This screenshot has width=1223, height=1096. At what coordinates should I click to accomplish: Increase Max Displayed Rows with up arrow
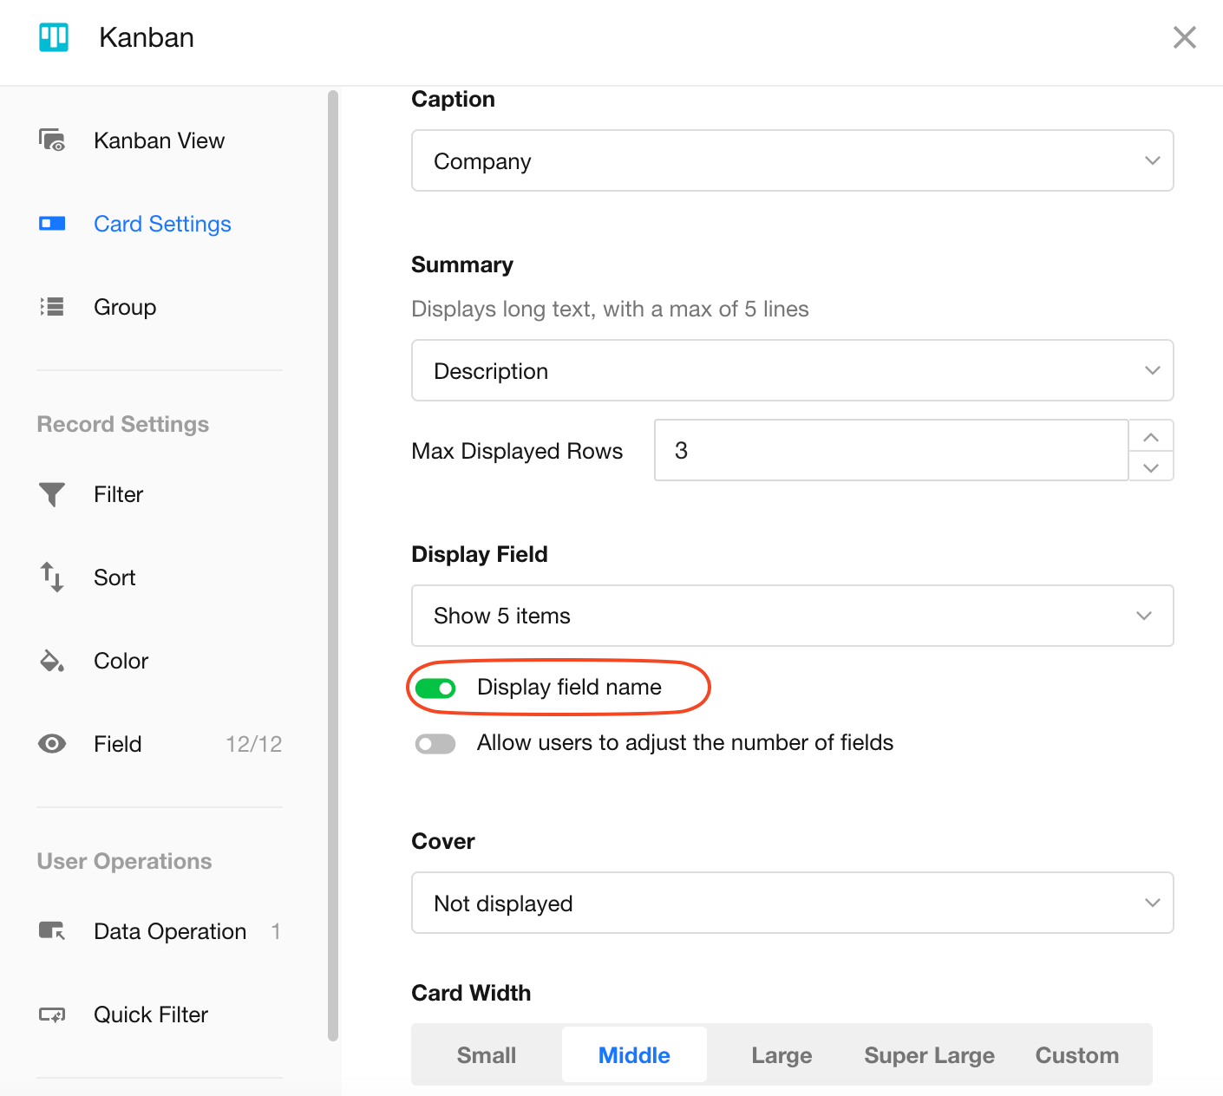(1151, 436)
